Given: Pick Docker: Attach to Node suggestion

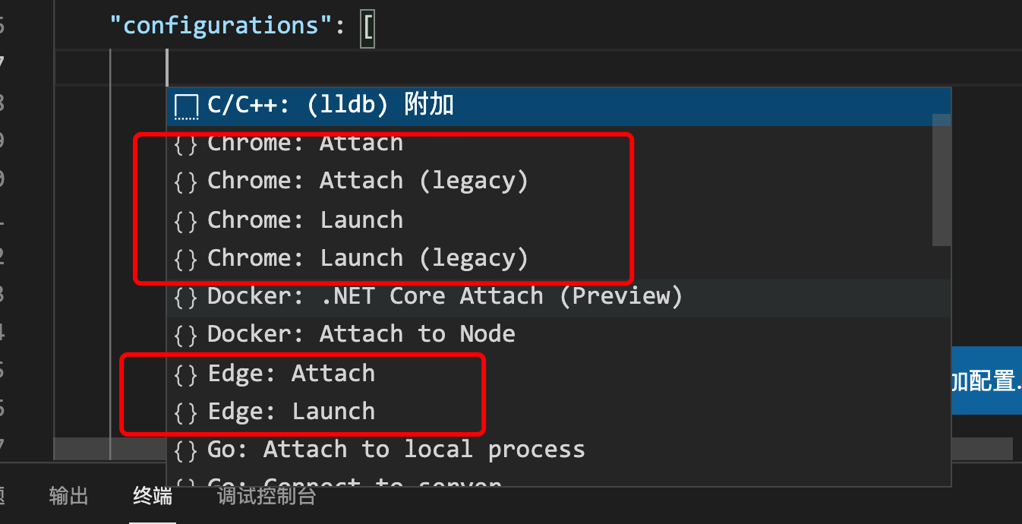Looking at the screenshot, I should [x=361, y=334].
